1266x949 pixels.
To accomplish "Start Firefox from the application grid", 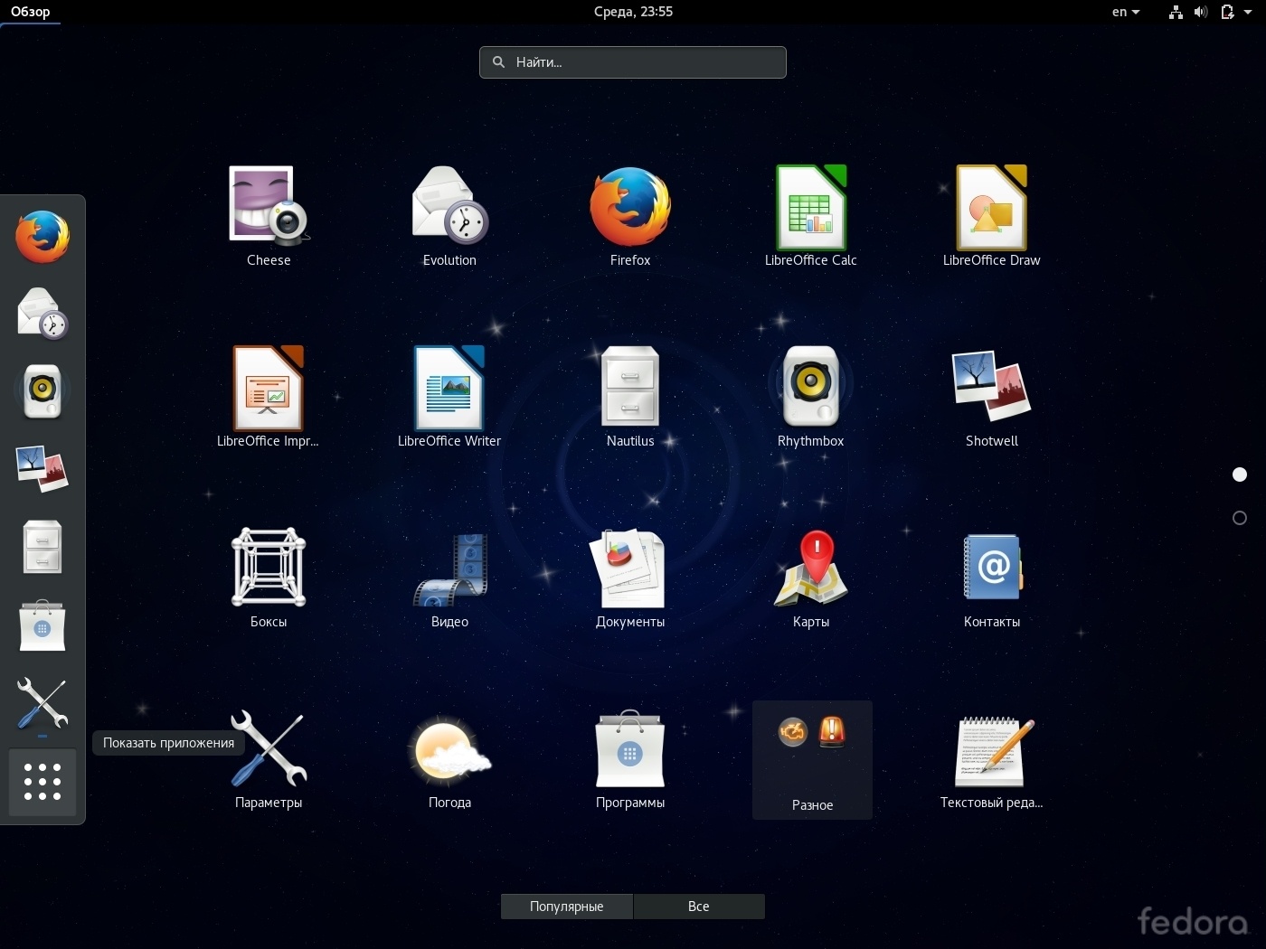I will (x=630, y=216).
